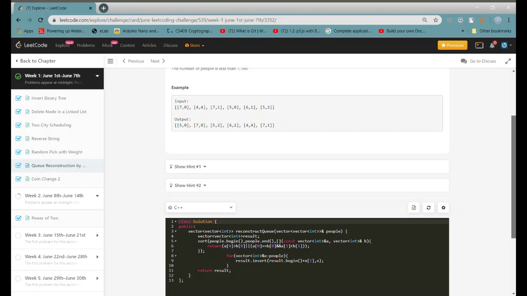Viewport: 527px width, 296px height.
Task: Click the Week 3 progress circle
Action: (x=18, y=236)
